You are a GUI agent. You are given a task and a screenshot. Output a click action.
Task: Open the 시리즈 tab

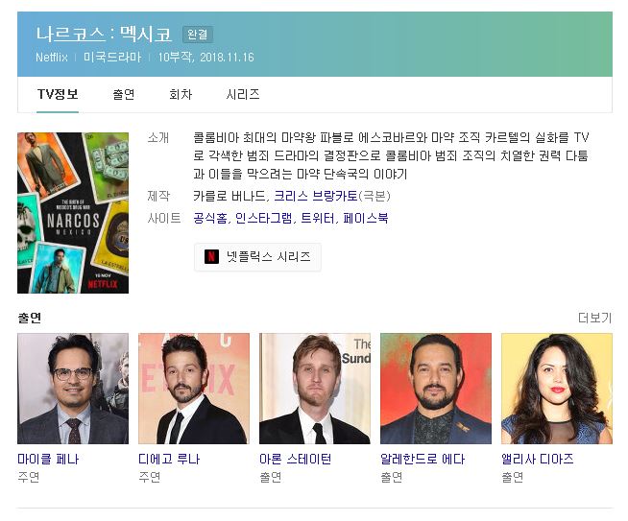pos(243,94)
